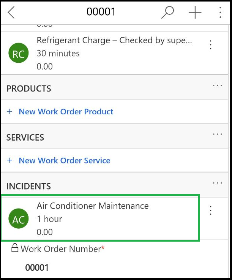
Task: Tap the AC avatar icon
Action: click(x=19, y=219)
